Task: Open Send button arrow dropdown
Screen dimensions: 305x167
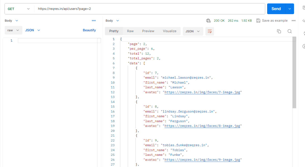Action: (289, 9)
